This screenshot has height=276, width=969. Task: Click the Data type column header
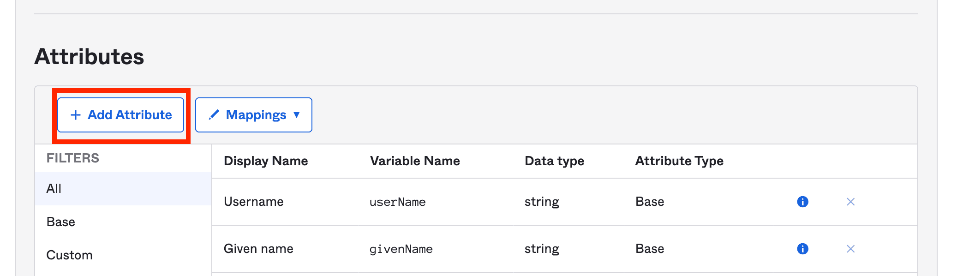[x=554, y=161]
